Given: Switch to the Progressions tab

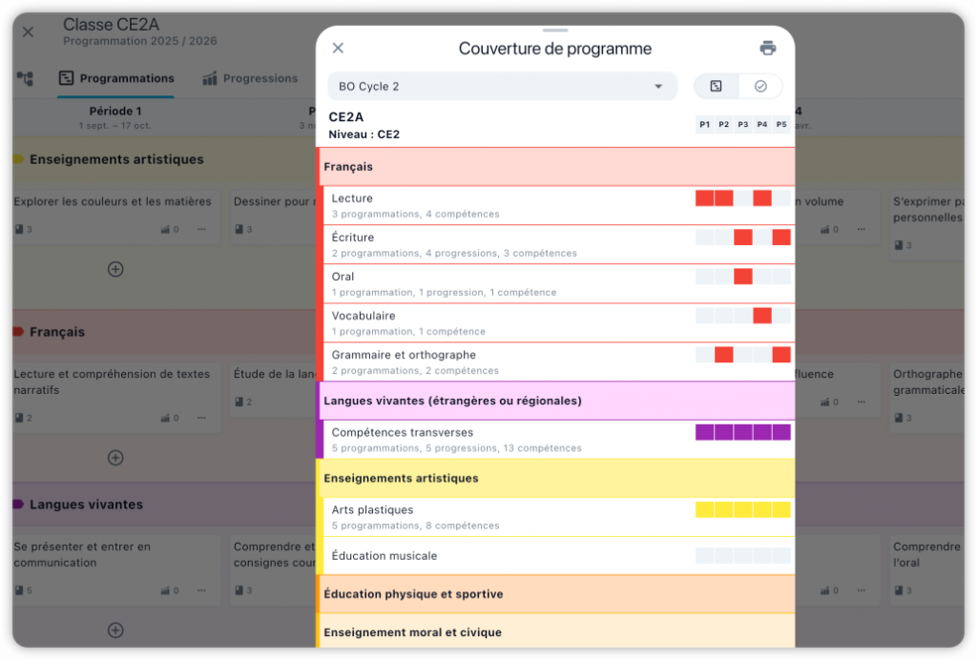Looking at the screenshot, I should pos(250,78).
